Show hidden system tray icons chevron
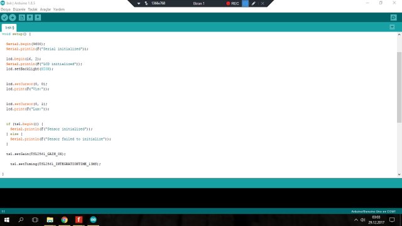This screenshot has width=402, height=226. coord(356,220)
